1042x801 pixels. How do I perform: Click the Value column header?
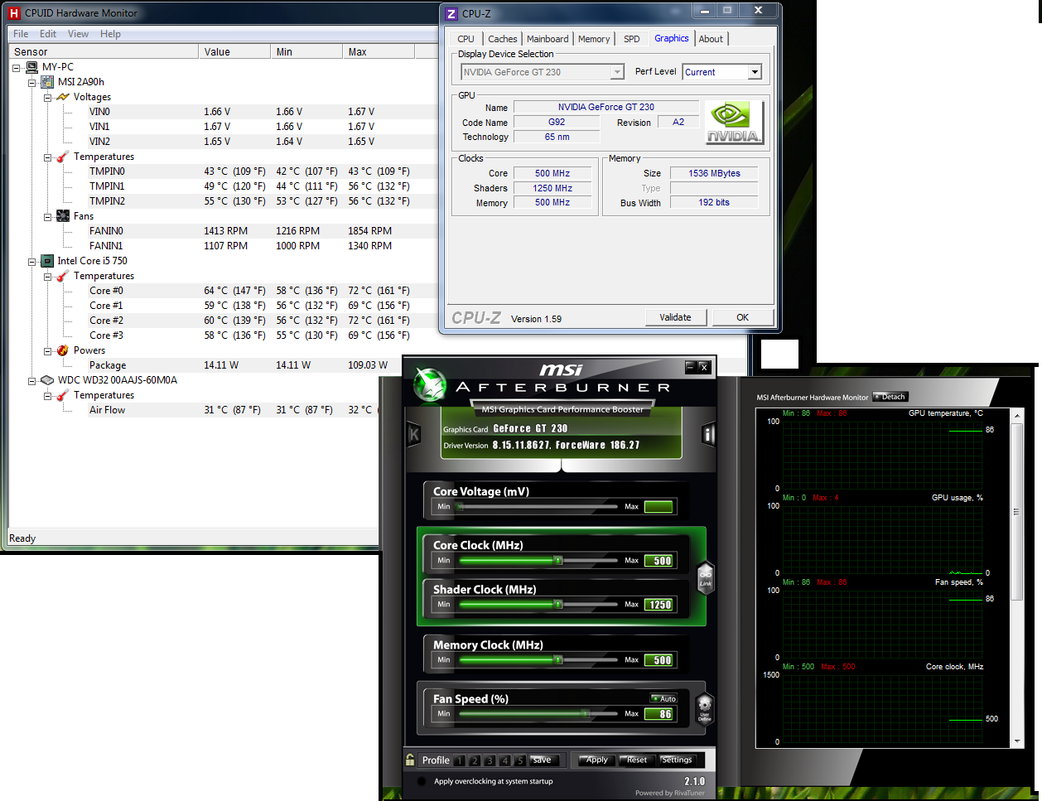(235, 51)
